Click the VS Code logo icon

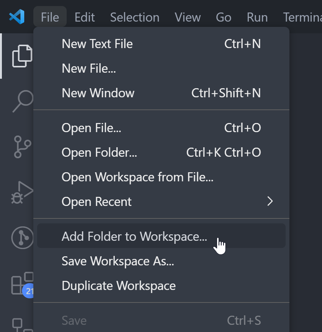pyautogui.click(x=17, y=17)
